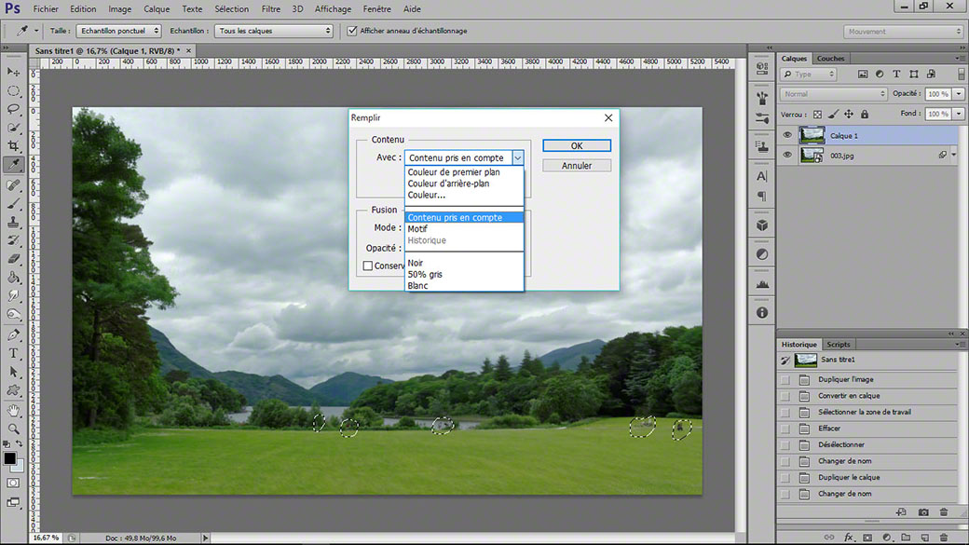
Task: Hide the Calque 1 layer
Action: point(786,135)
